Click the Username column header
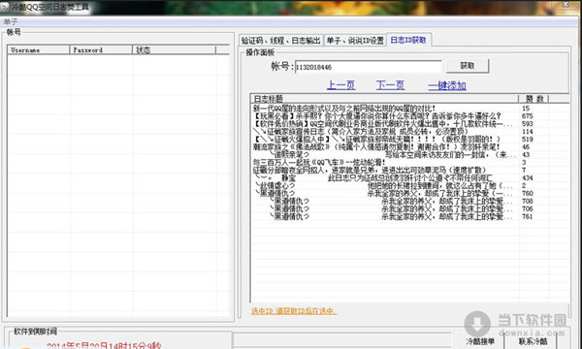This screenshot has height=349, width=582. (x=38, y=49)
